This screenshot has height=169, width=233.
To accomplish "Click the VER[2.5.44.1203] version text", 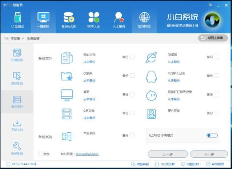I will (24, 164).
